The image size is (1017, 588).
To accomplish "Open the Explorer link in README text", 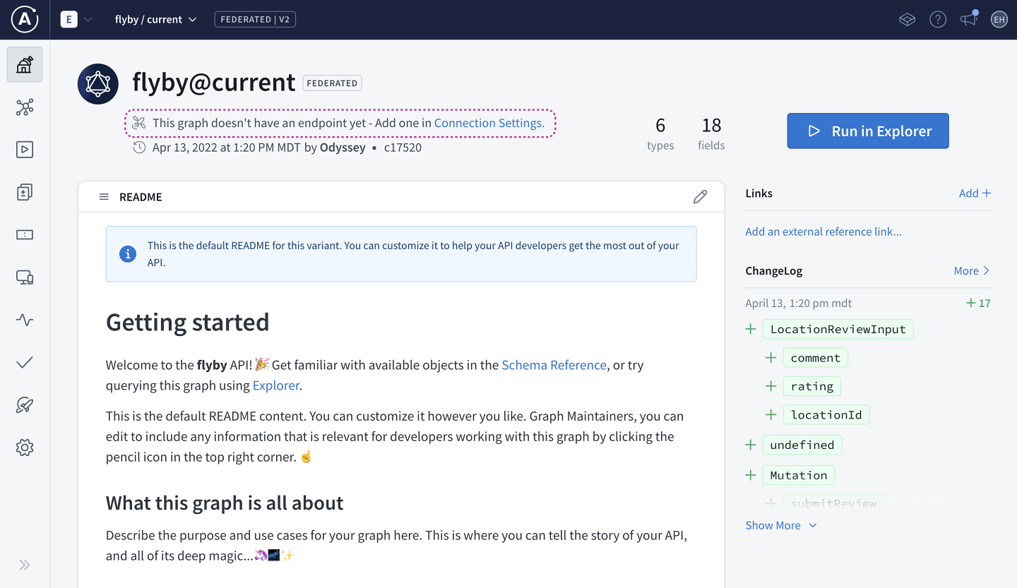I will (276, 385).
